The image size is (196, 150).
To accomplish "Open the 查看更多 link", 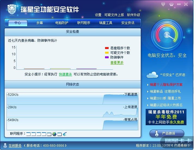I will coord(117,63).
